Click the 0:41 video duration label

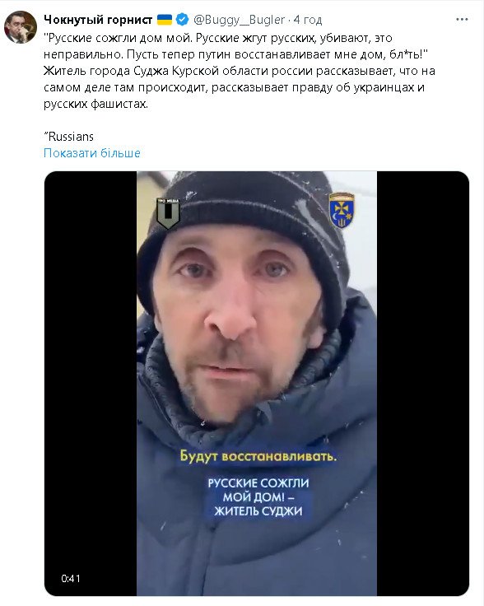(x=70, y=579)
